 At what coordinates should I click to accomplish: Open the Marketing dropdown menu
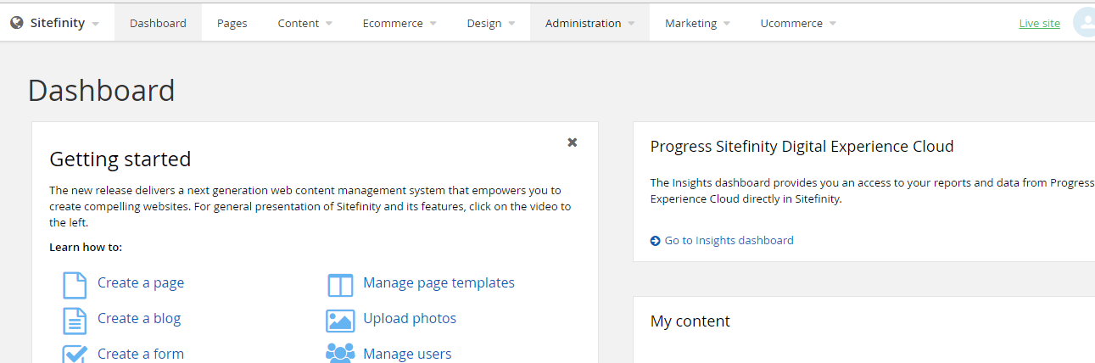point(697,23)
